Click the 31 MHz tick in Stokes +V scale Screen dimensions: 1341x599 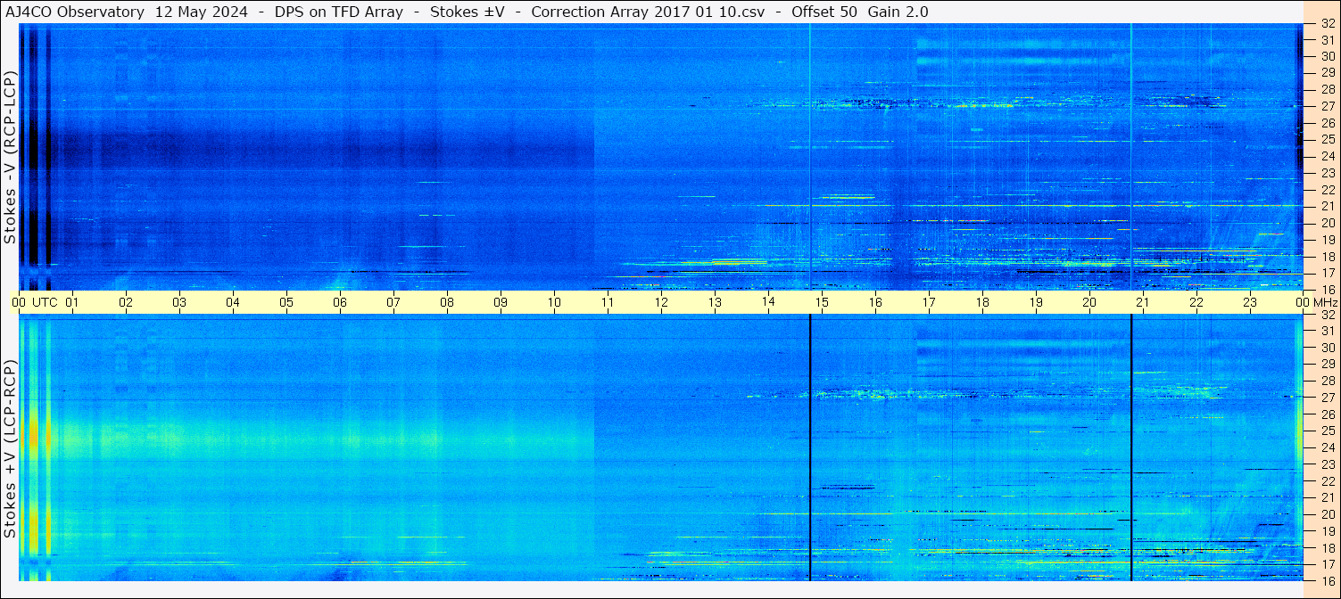(x=1328, y=331)
